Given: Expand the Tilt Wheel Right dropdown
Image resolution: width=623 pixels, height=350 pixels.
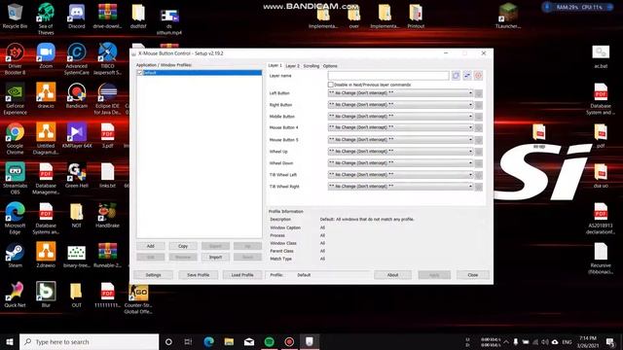Looking at the screenshot, I should coord(400,186).
